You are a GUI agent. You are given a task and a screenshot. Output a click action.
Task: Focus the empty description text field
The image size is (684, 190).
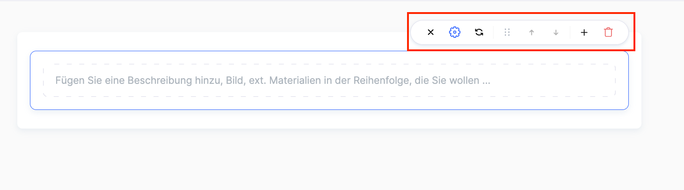(329, 81)
